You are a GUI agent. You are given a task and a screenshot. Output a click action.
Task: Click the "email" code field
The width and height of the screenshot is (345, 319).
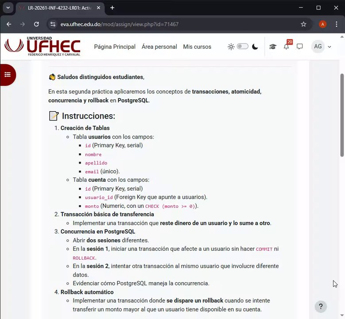(92, 172)
